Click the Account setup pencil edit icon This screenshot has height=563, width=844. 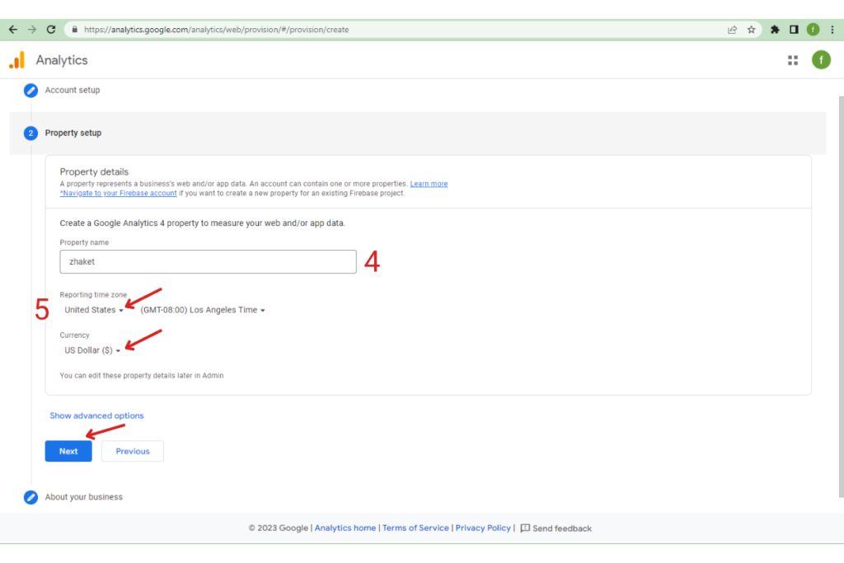click(x=30, y=91)
